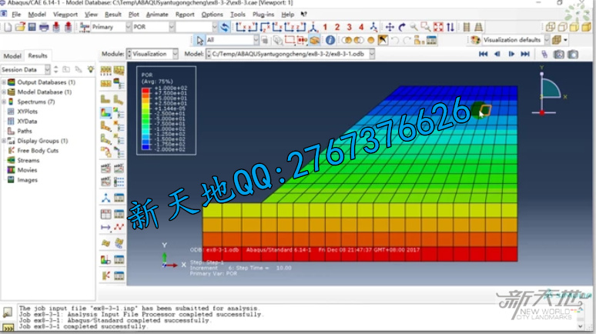Open the File menu
The image size is (596, 334).
[x=16, y=15]
